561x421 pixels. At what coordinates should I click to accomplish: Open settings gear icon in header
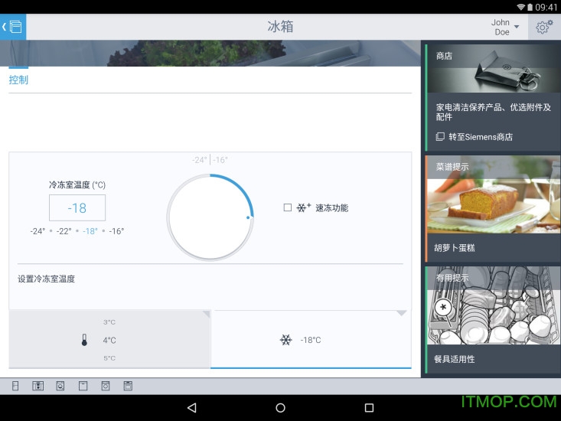coord(543,28)
